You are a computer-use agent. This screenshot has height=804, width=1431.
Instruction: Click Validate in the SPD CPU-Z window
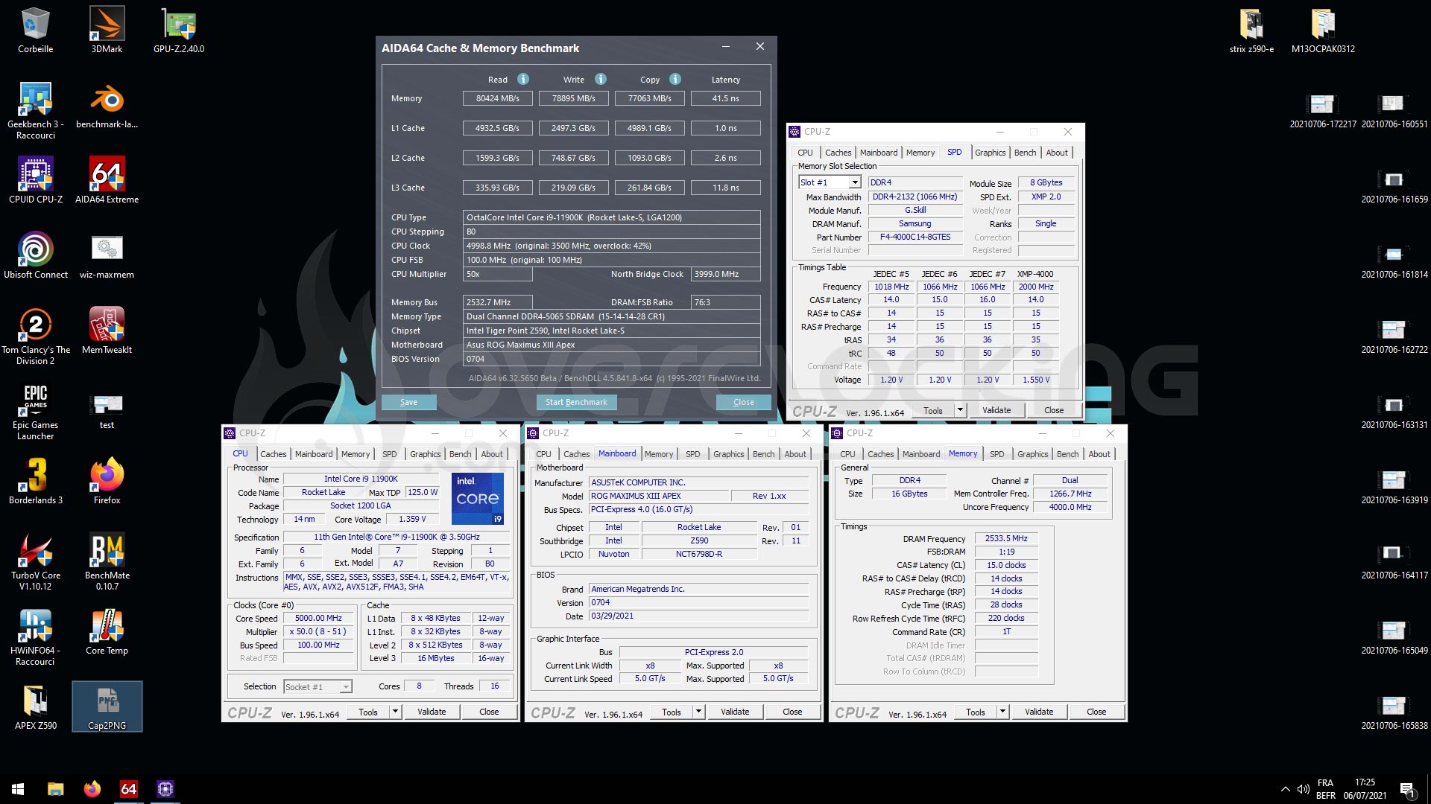click(996, 410)
